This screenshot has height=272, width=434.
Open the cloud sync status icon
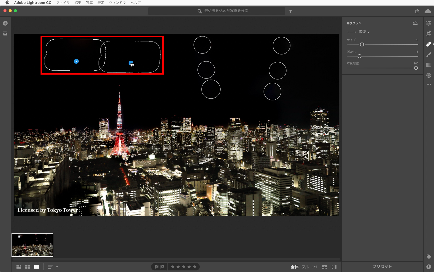428,11
